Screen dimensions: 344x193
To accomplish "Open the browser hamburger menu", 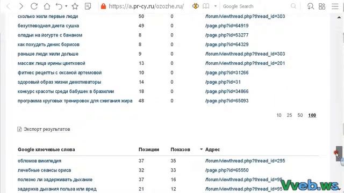I will pos(335,6).
